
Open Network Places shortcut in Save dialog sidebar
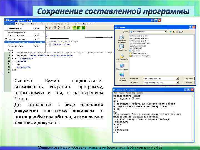tap(122, 77)
